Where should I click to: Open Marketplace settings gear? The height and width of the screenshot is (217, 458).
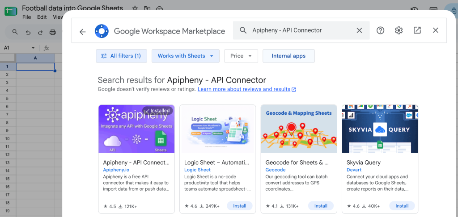pyautogui.click(x=399, y=30)
